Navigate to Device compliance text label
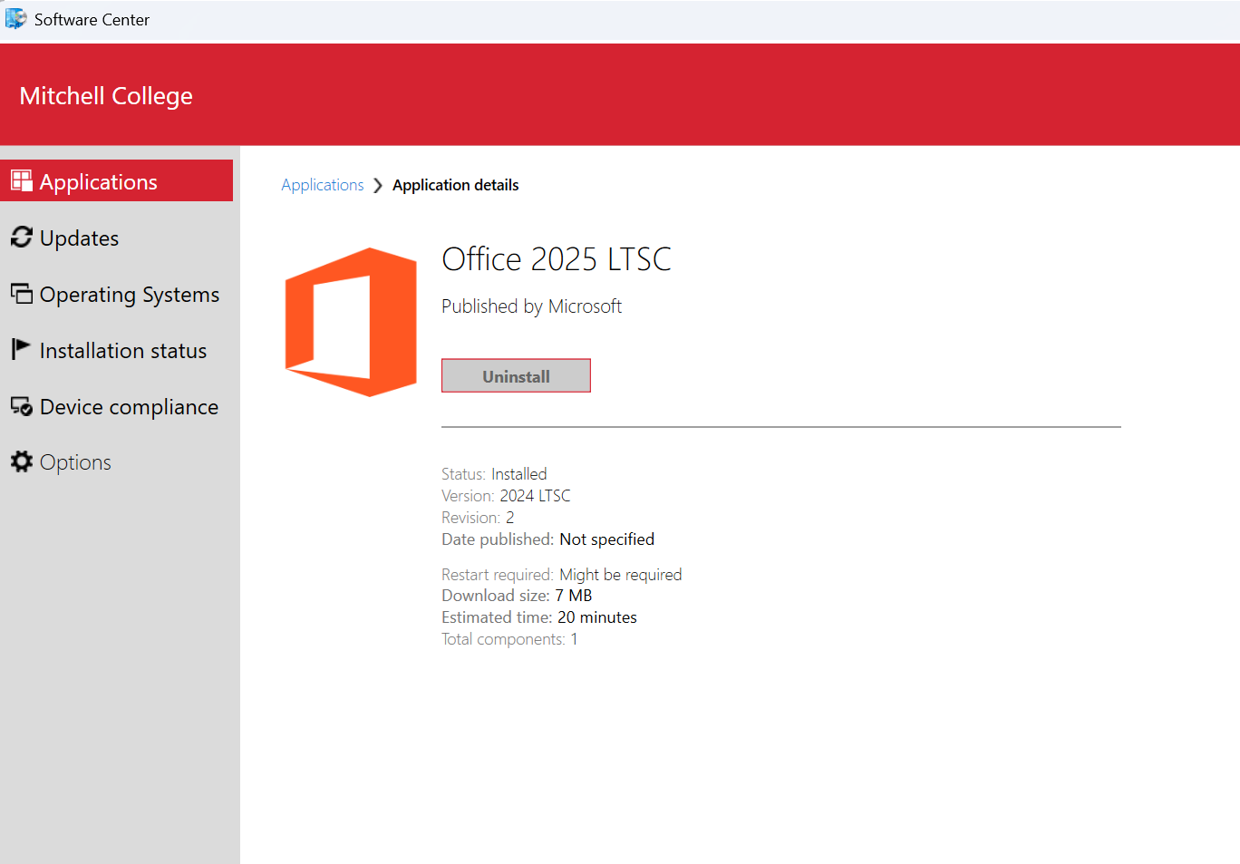Image resolution: width=1240 pixels, height=864 pixels. coord(129,407)
